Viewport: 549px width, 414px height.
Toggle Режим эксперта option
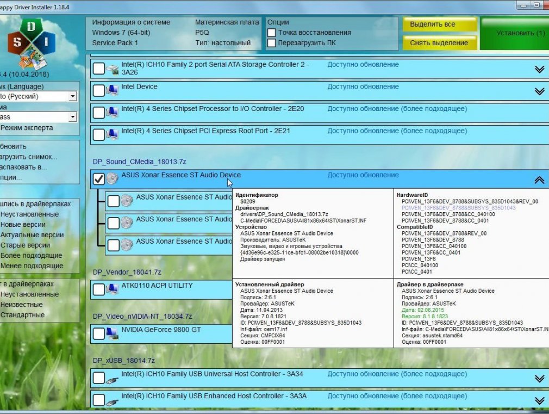click(x=27, y=128)
